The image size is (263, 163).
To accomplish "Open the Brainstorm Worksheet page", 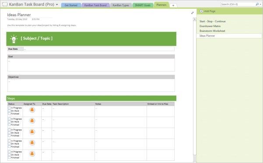I will [212, 31].
